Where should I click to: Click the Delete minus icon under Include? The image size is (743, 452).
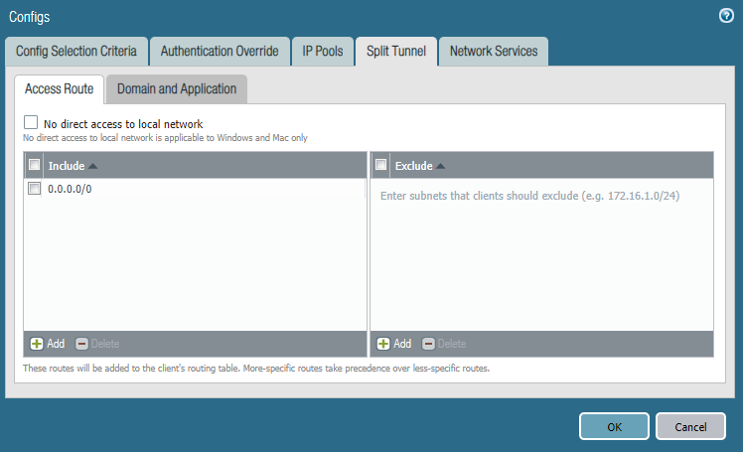[x=81, y=344]
